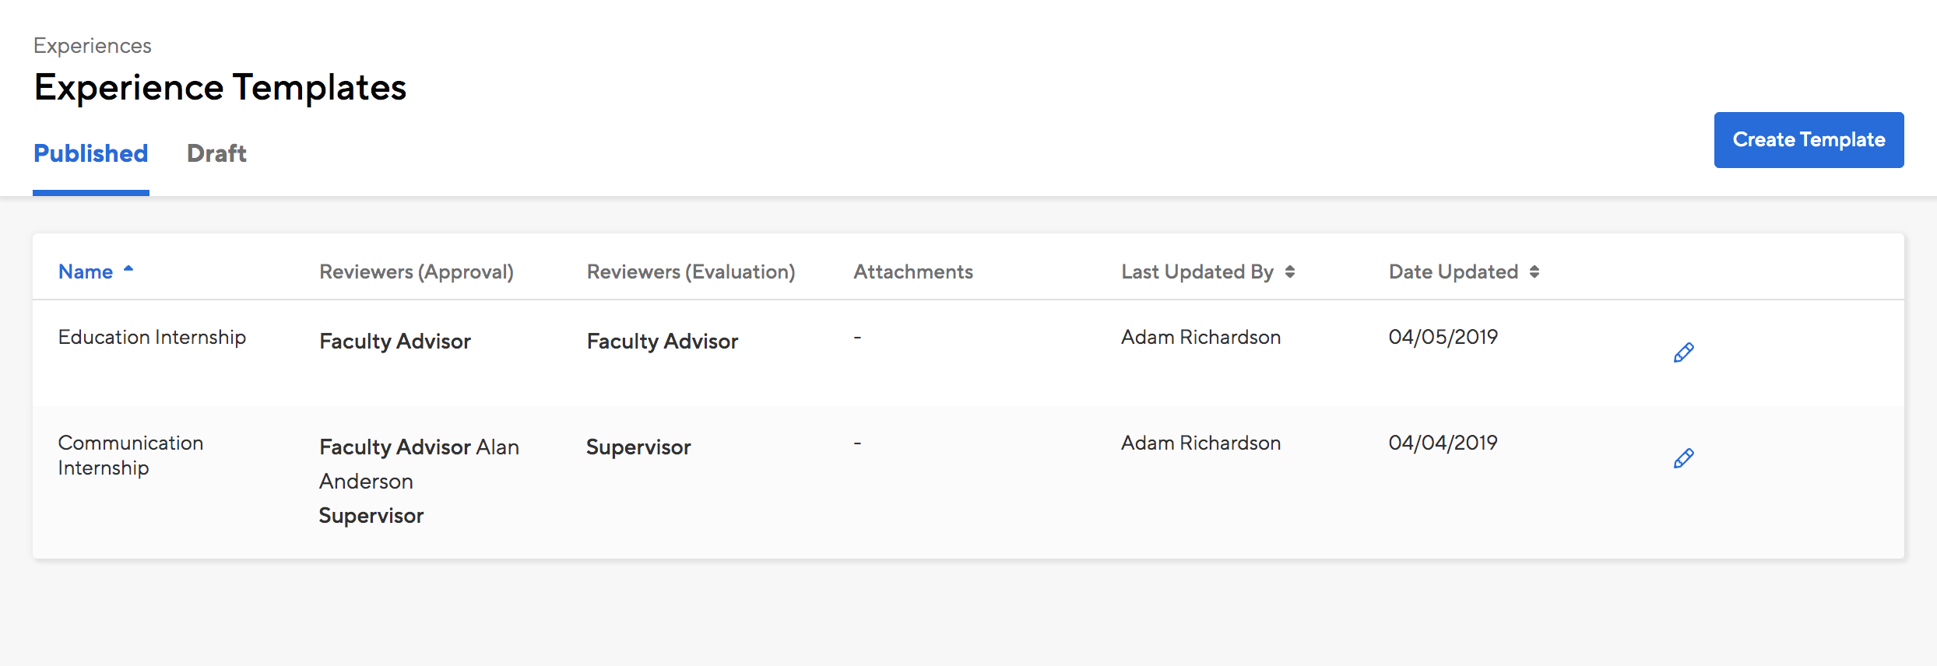Click Reviewers (Approval) column header
This screenshot has height=666, width=1937.
417,272
